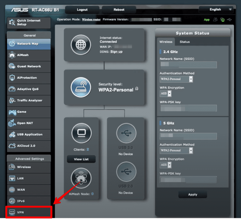Viewport: 241px width, 219px height.
Task: Open Adaptive QoS gauge icon
Action: pos(12,89)
